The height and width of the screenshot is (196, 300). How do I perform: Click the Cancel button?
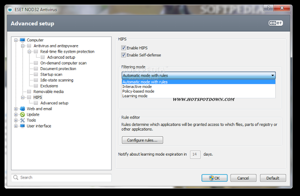[243, 178]
